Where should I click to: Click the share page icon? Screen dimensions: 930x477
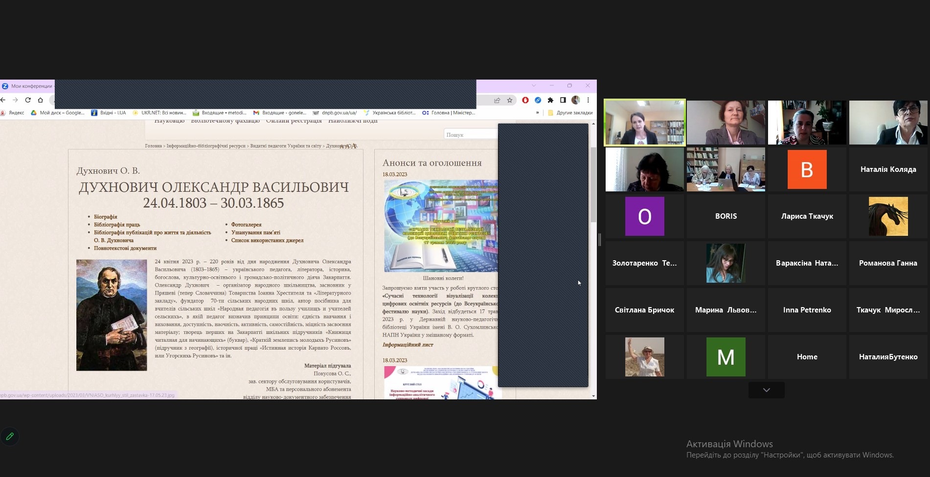tap(497, 100)
